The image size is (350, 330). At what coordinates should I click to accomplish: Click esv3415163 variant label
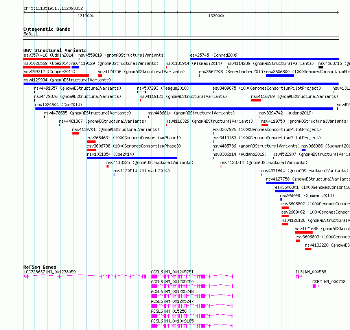[x=267, y=138]
